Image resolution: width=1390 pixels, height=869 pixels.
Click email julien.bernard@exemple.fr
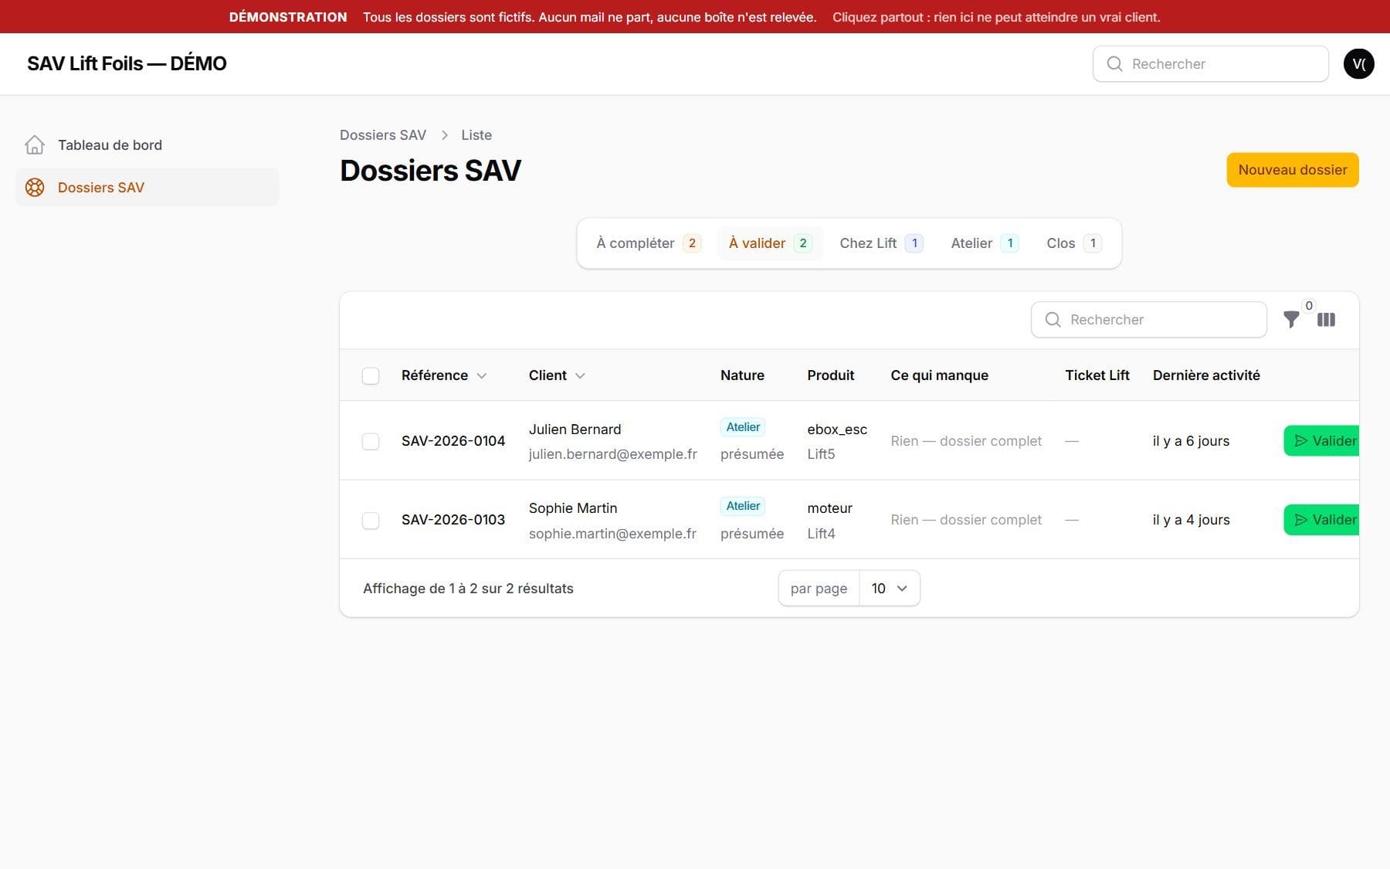point(613,454)
